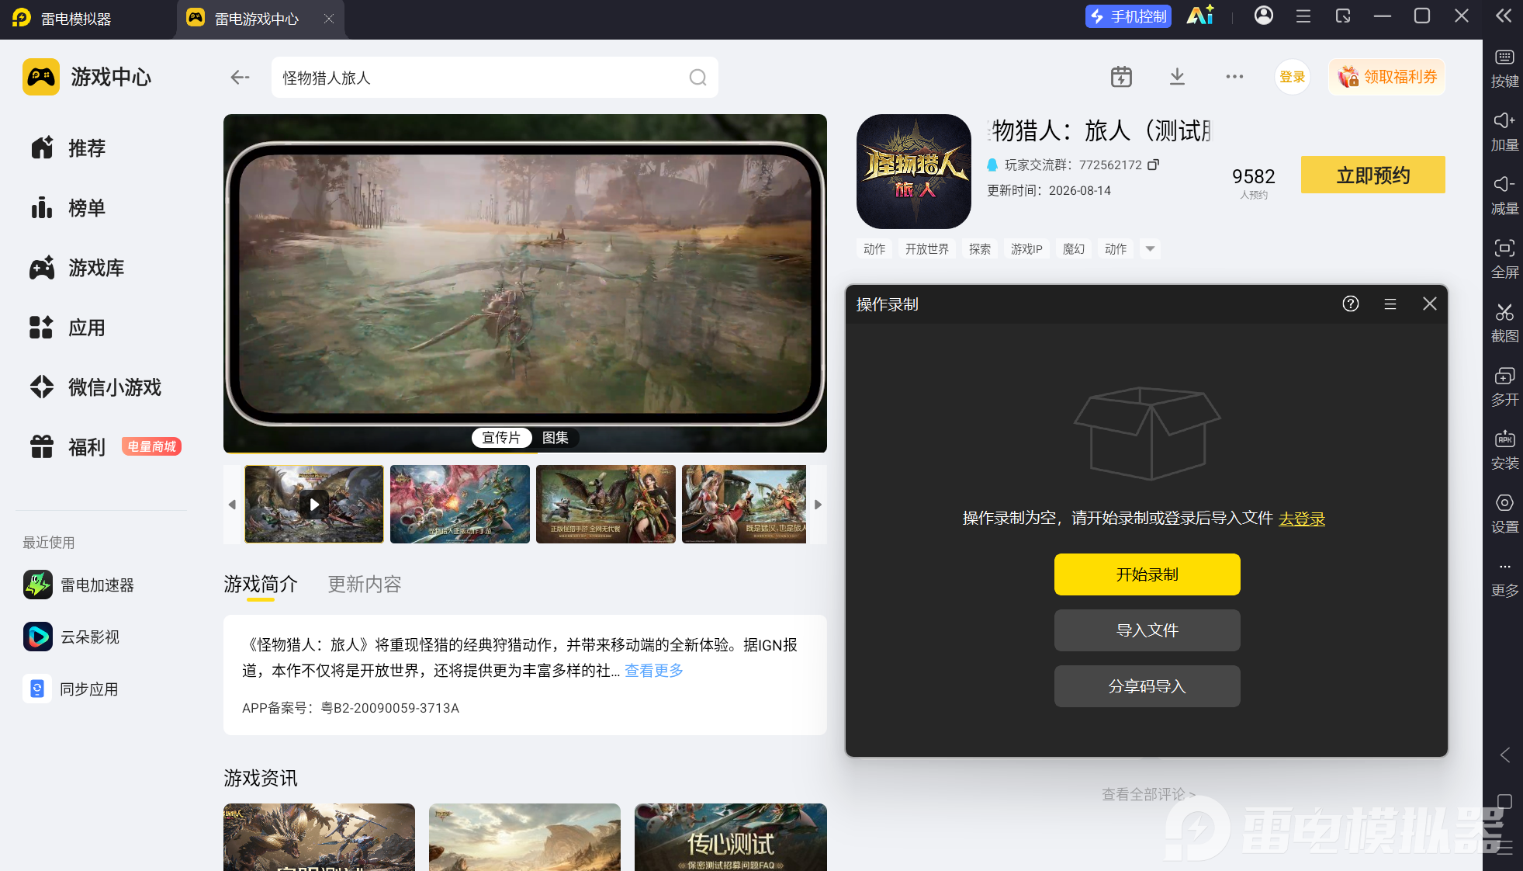This screenshot has width=1523, height=871.
Task: Show next screenshots with right arrow
Action: 818,505
